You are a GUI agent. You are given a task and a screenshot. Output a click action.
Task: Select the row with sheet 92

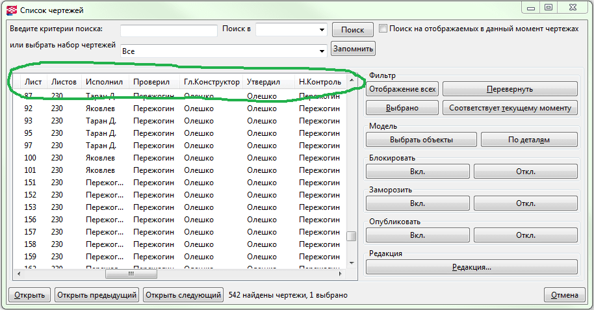point(180,109)
